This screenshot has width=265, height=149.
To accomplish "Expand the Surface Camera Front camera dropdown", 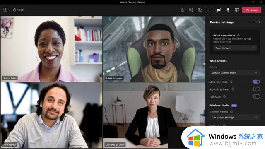I will (234, 73).
